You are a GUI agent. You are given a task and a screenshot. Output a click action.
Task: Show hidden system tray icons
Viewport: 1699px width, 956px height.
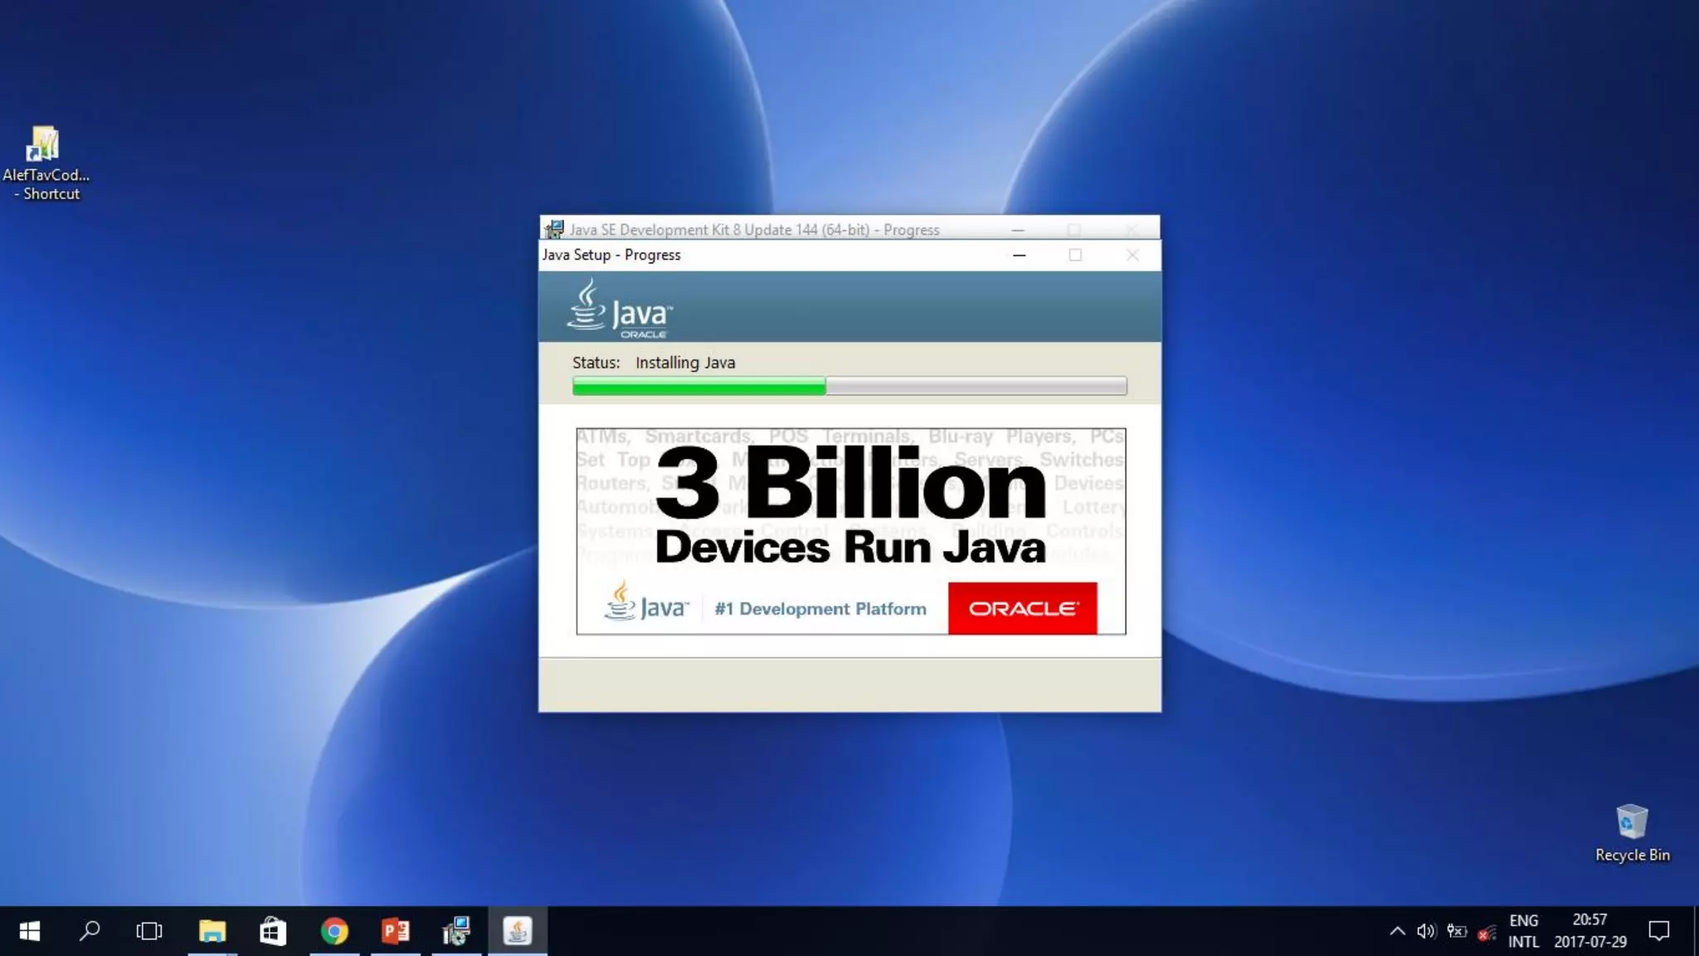tap(1398, 931)
